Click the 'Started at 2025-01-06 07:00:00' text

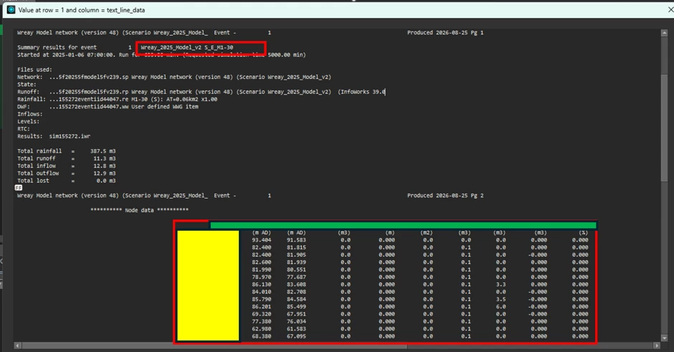[x=66, y=54]
